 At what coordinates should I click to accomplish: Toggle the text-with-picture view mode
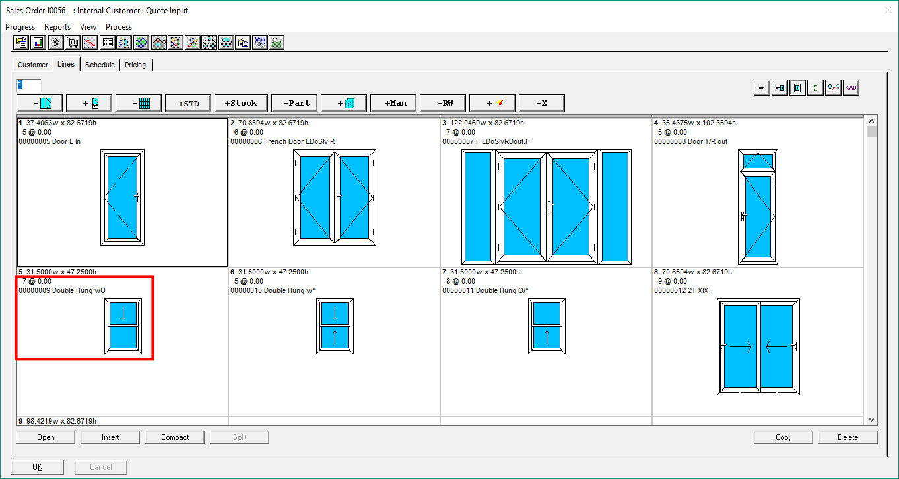point(780,88)
